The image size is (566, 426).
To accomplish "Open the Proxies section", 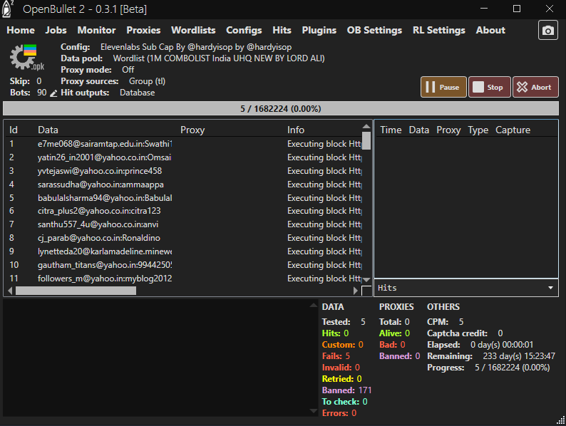I will coord(143,31).
